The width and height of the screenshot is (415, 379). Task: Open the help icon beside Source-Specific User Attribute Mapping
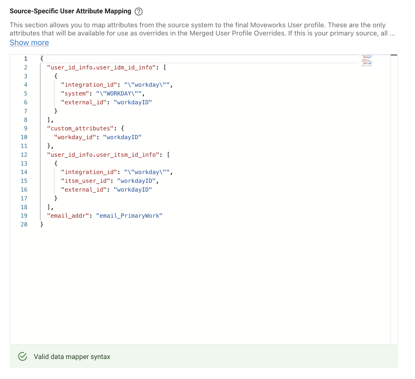139,12
